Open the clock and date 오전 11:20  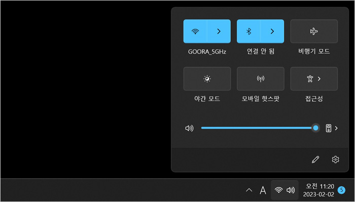pos(318,190)
